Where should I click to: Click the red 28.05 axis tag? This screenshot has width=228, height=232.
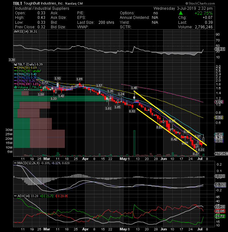(x=220, y=211)
